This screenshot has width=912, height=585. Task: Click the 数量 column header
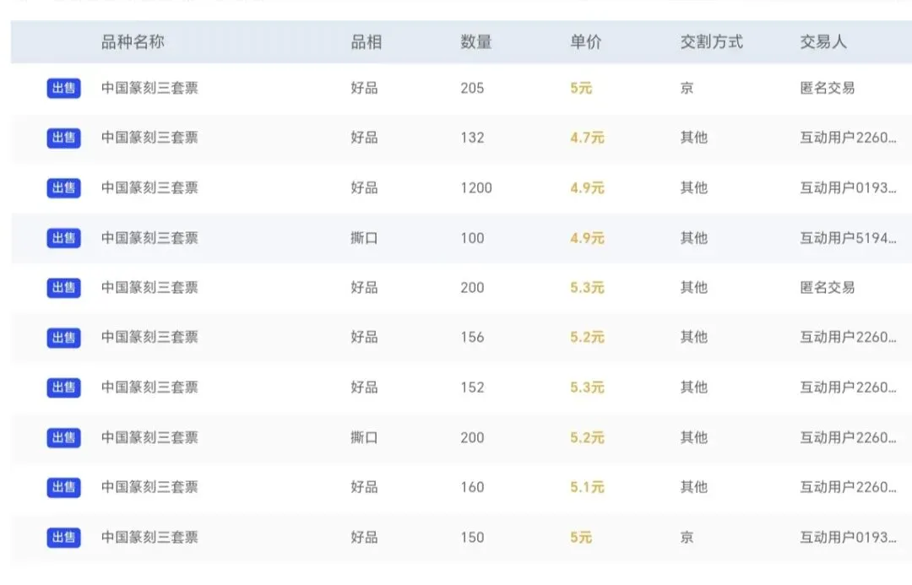[476, 42]
